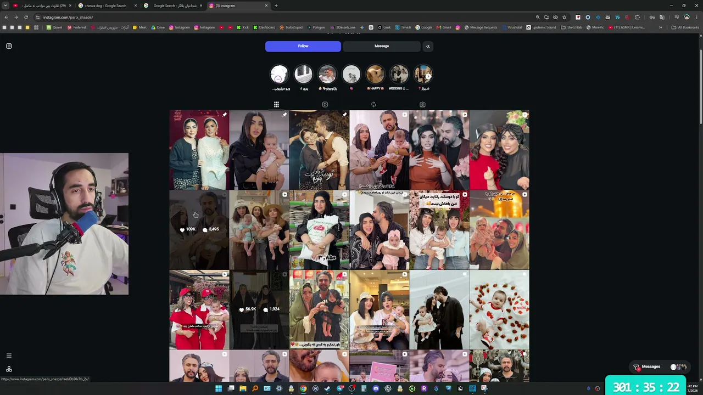
Task: Open the baby with strawberries post
Action: pyautogui.click(x=499, y=310)
